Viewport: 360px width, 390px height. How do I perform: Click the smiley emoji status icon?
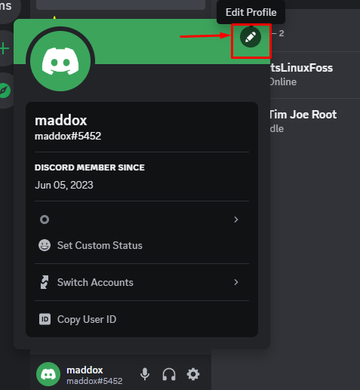point(45,245)
